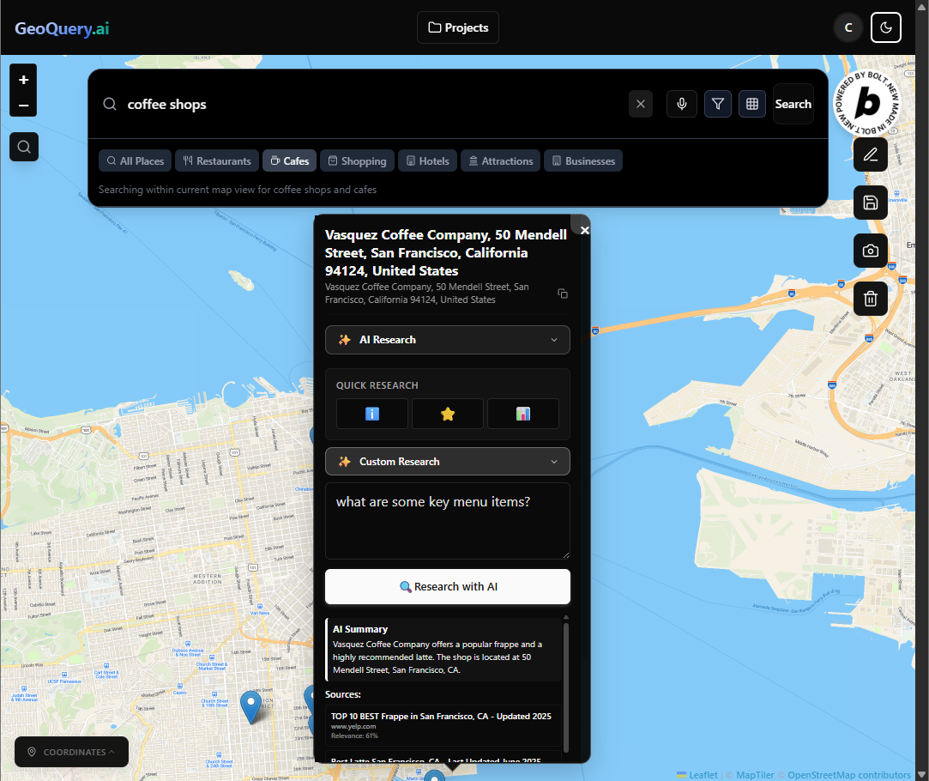Open the MapTiler attribution link
The width and height of the screenshot is (929, 781).
tap(755, 775)
